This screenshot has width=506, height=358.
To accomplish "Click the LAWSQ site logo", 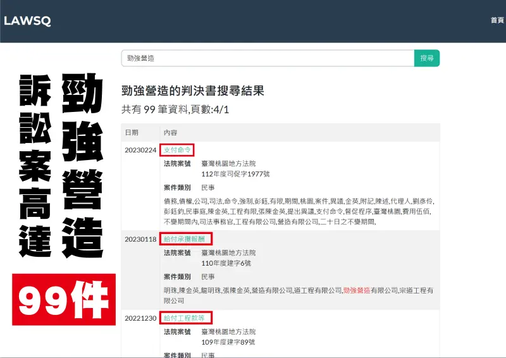I will coord(27,21).
